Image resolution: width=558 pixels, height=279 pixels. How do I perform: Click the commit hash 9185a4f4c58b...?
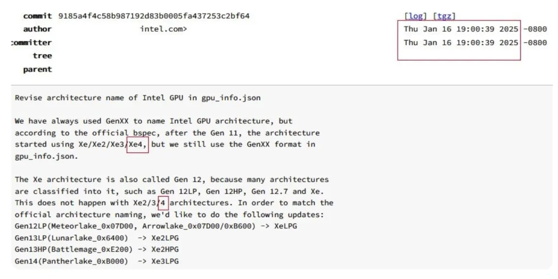point(153,16)
